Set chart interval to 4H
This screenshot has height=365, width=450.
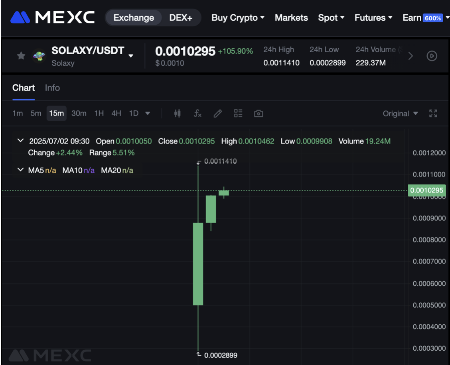(116, 114)
